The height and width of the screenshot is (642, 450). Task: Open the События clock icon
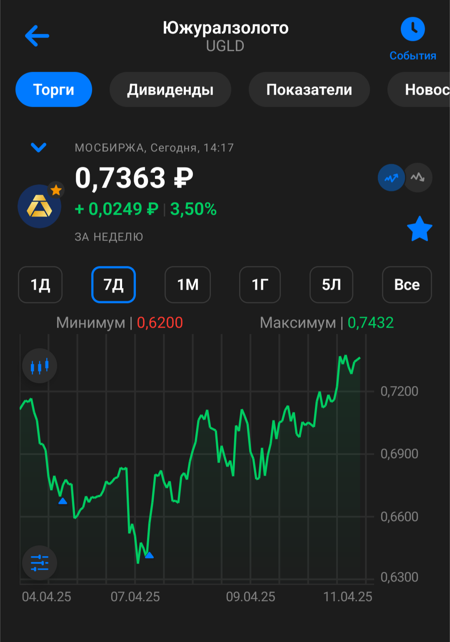point(412,30)
